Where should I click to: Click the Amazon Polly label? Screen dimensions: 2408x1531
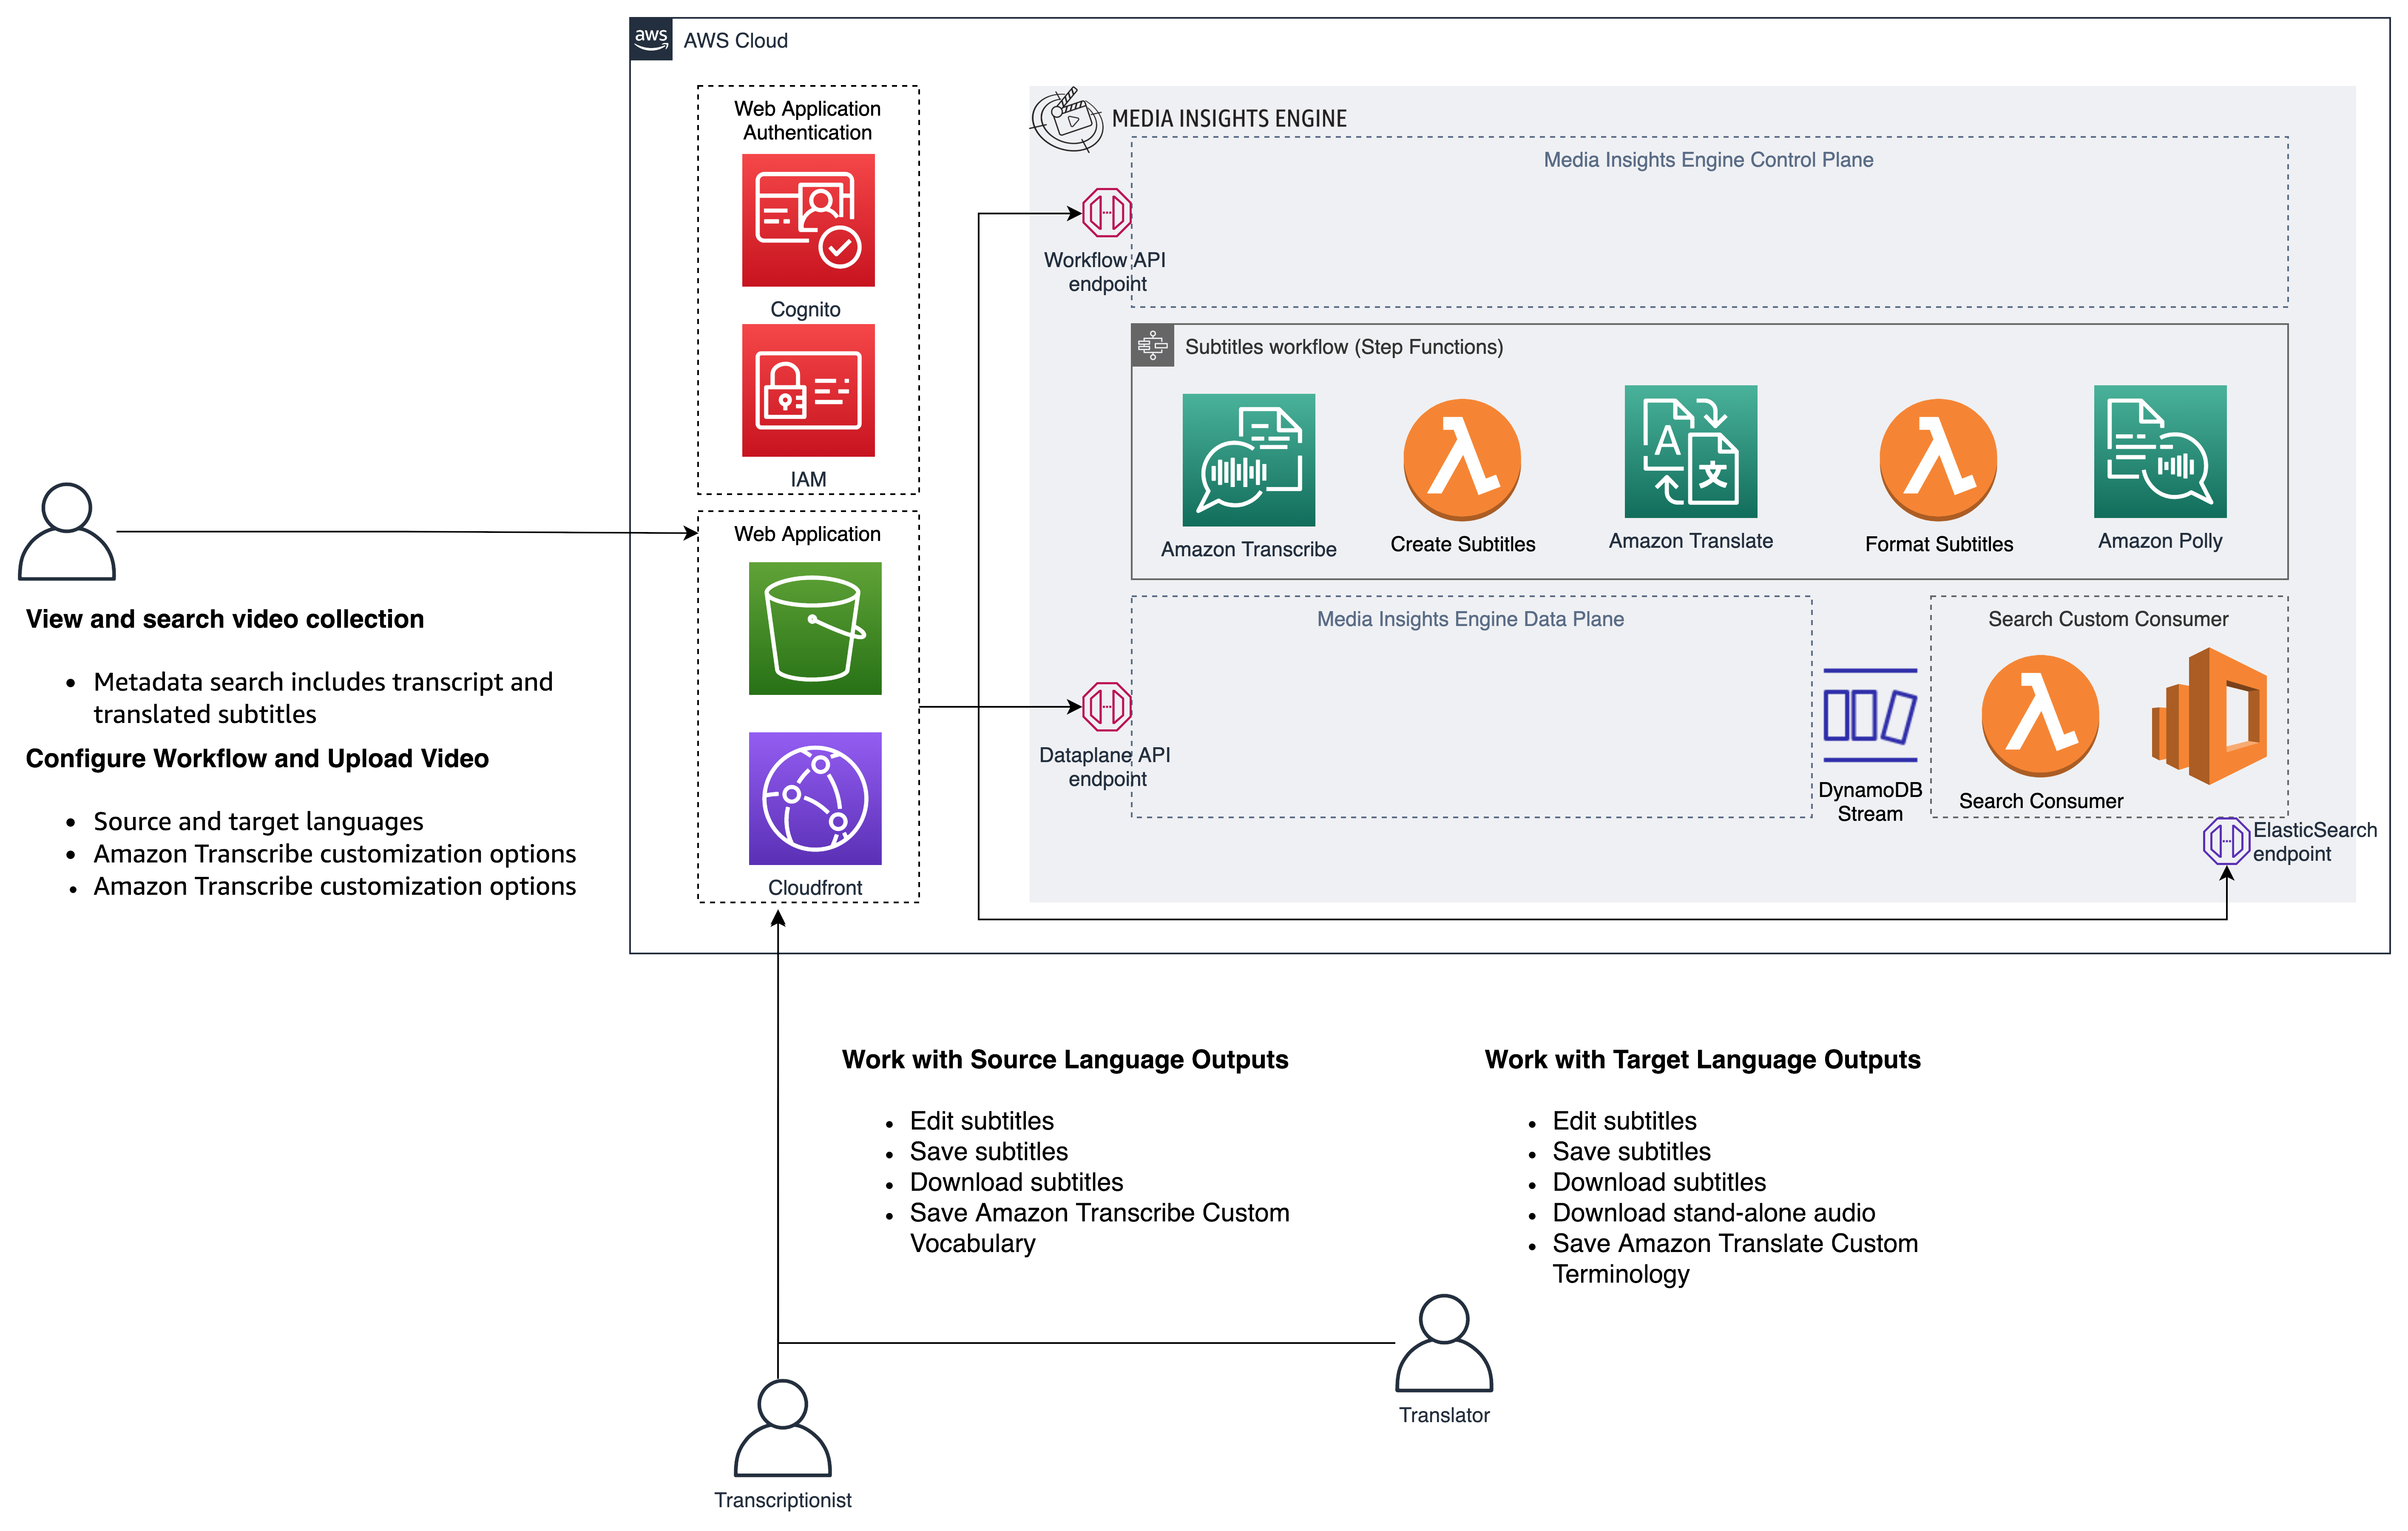click(x=2160, y=541)
